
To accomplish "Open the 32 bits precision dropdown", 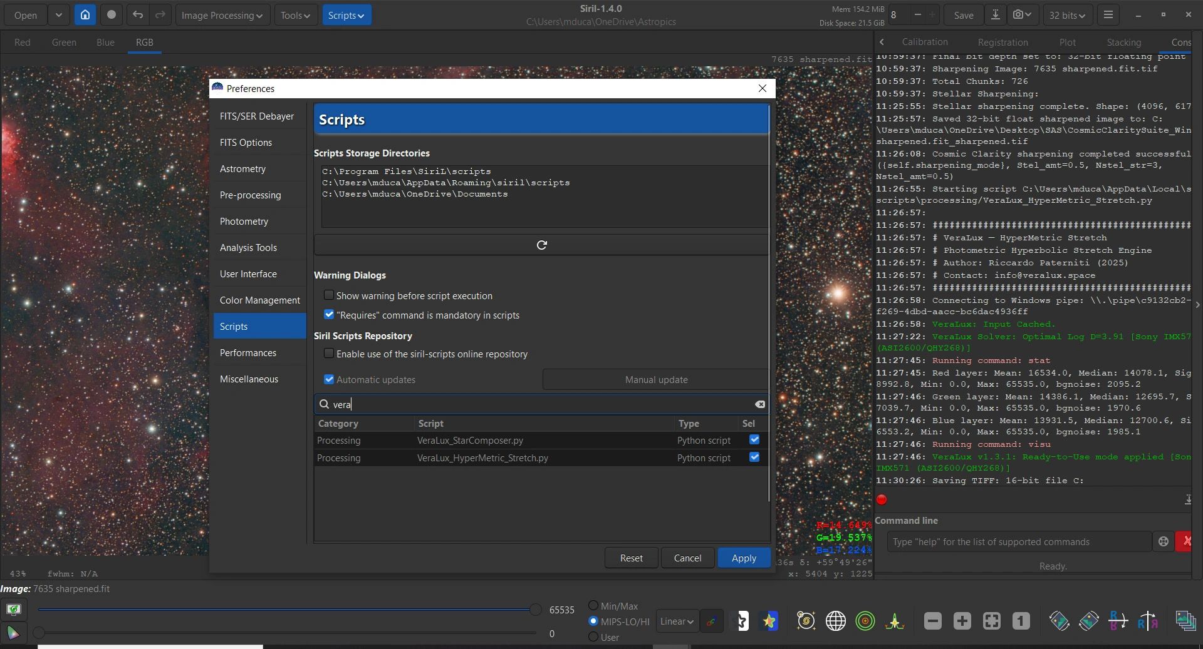I will 1067,15.
